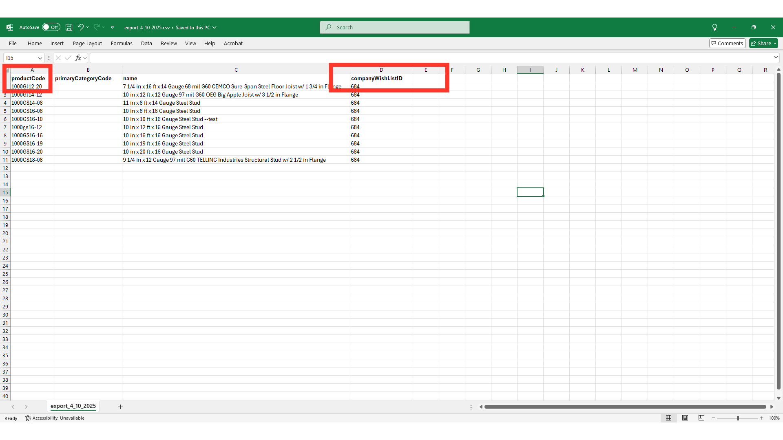The image size is (783, 440).
Task: Click the Insert Function fx icon
Action: tap(78, 58)
